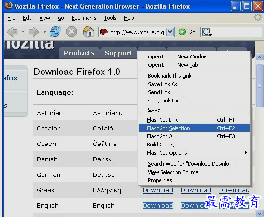Click the 'Danish' table cell
264x217 pixels.
click(47, 159)
